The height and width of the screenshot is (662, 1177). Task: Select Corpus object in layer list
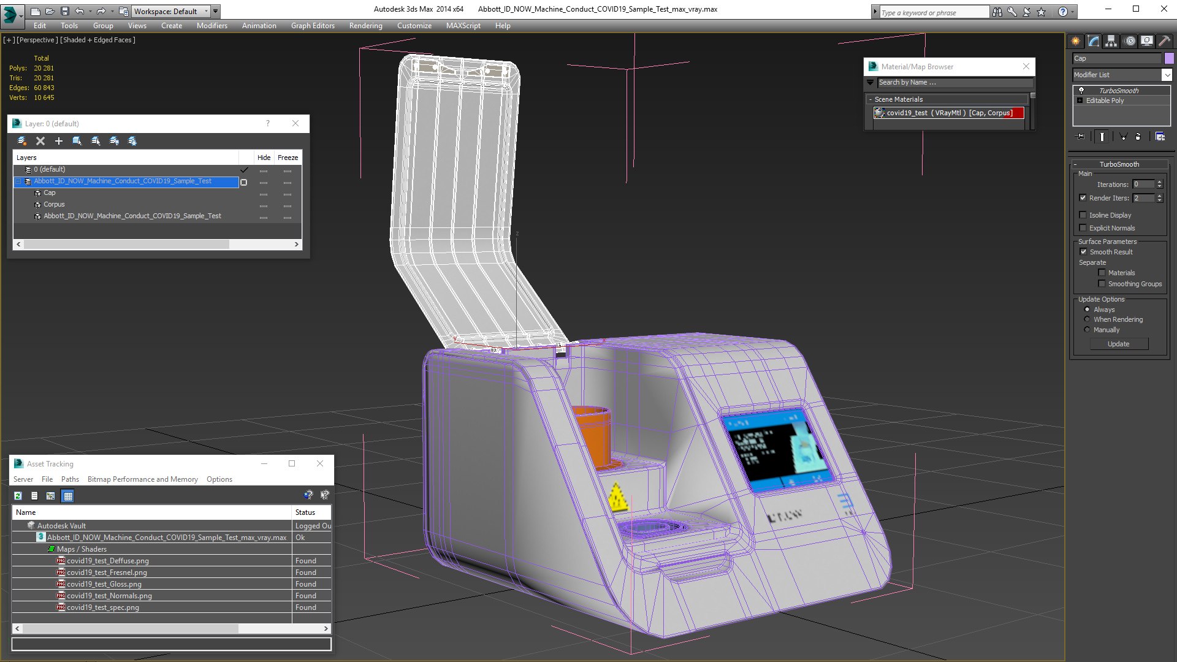54,204
